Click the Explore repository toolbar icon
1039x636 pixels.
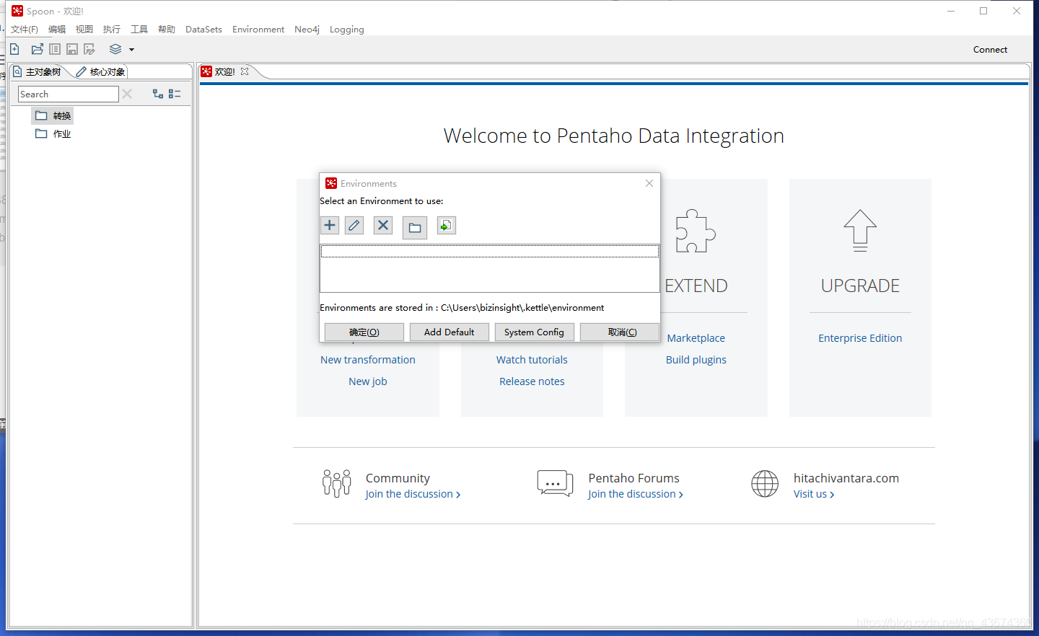tap(55, 49)
